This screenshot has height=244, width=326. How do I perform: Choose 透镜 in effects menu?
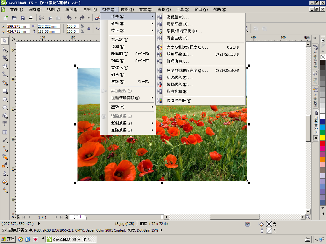[x=128, y=82]
